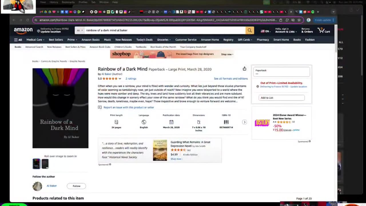Image resolution: width=366 pixels, height=206 pixels.
Task: Click Report an issue with this product
Action: [129, 107]
